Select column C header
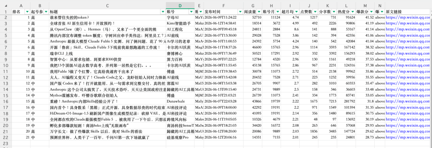The image size is (432, 148). [108, 6]
